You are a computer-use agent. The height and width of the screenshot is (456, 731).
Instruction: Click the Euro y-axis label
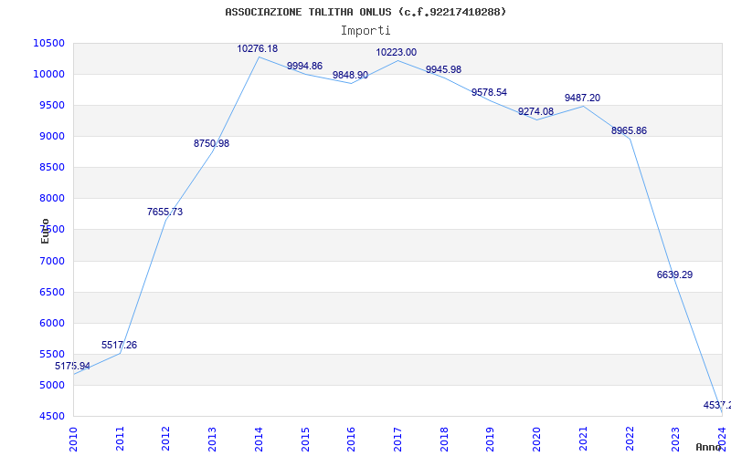(45, 232)
